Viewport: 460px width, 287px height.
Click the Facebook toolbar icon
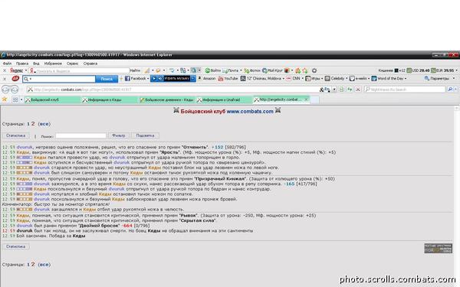[x=136, y=79]
